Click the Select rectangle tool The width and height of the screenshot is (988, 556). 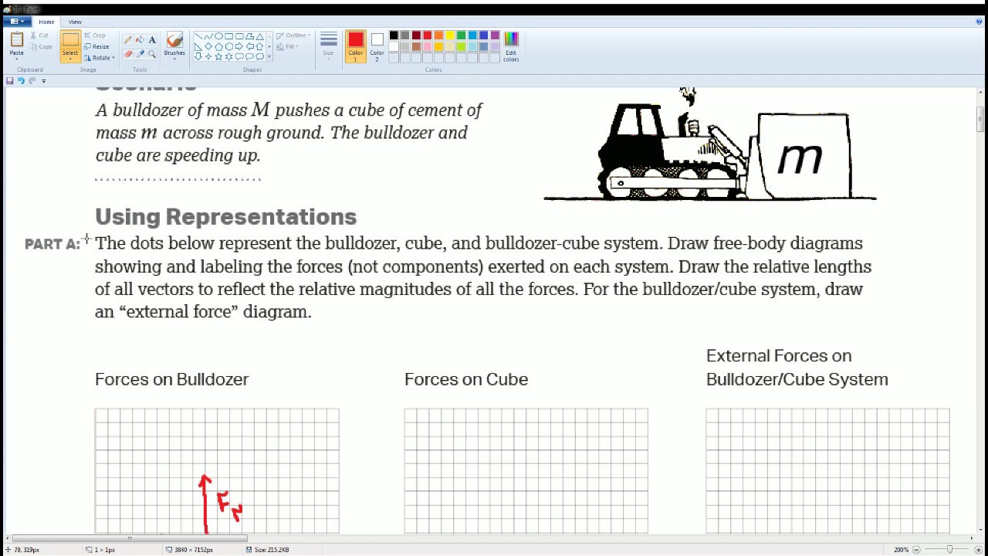point(70,40)
